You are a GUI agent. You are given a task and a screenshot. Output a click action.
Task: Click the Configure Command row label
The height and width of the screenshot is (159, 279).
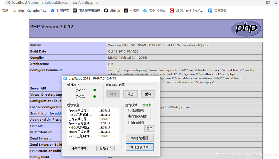pyautogui.click(x=46, y=70)
